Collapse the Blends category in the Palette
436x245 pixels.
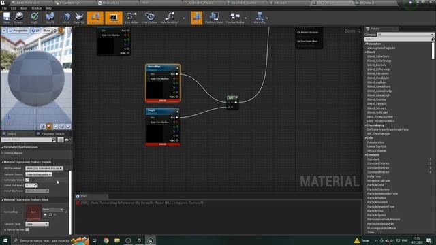366,52
